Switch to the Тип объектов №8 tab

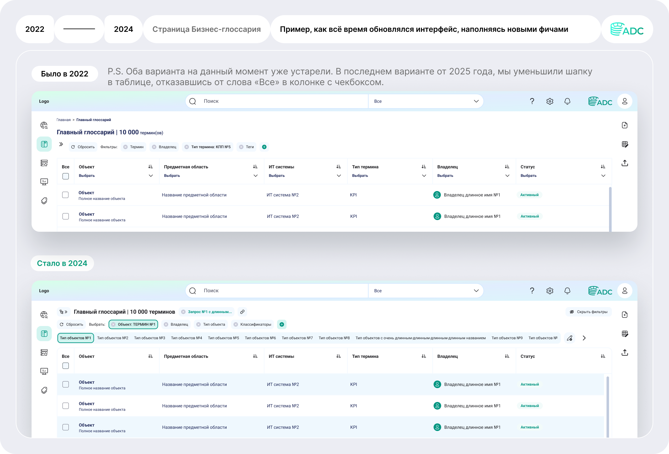334,338
